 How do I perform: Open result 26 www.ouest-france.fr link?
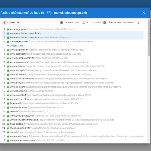tap(77, 136)
